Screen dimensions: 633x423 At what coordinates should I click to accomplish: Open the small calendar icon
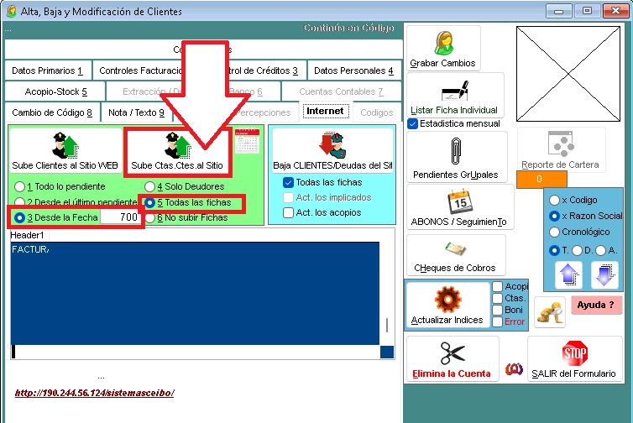[247, 141]
